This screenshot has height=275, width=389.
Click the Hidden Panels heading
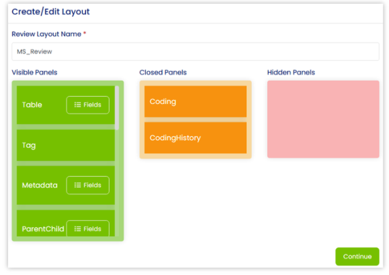[x=291, y=73]
